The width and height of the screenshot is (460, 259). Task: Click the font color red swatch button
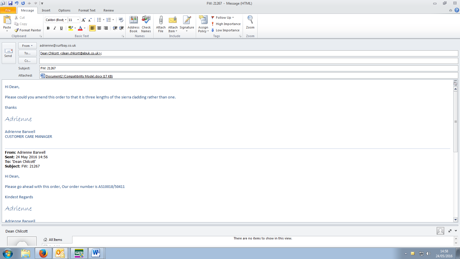tap(80, 28)
